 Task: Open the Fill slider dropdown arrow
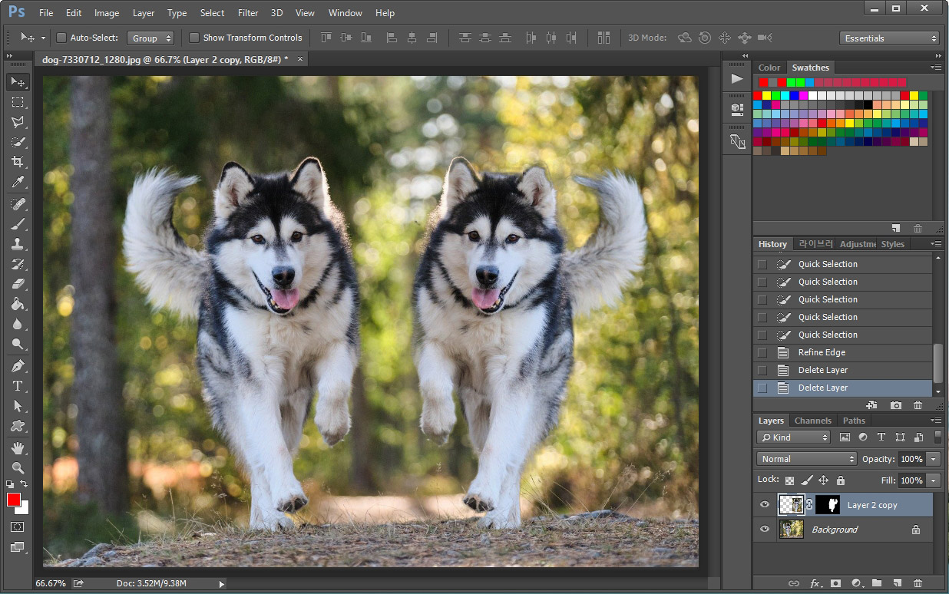[x=934, y=480]
